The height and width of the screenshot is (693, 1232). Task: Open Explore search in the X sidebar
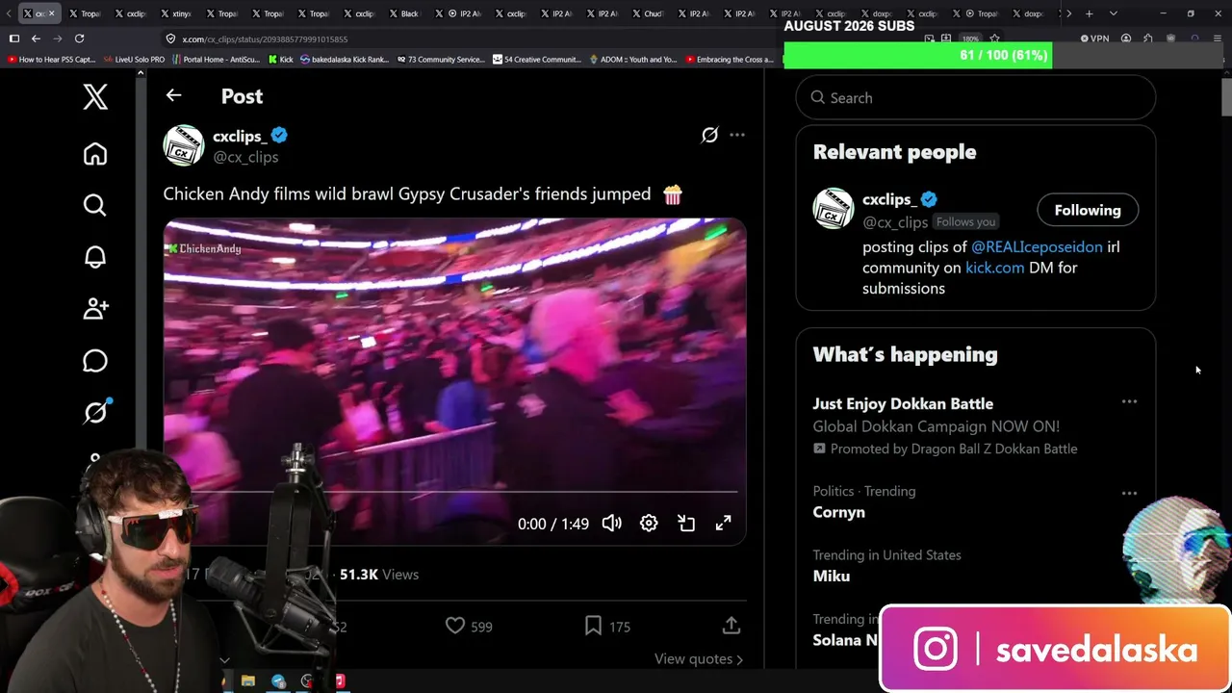pyautogui.click(x=95, y=205)
